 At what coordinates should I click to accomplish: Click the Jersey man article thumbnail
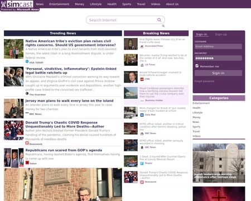[14, 108]
